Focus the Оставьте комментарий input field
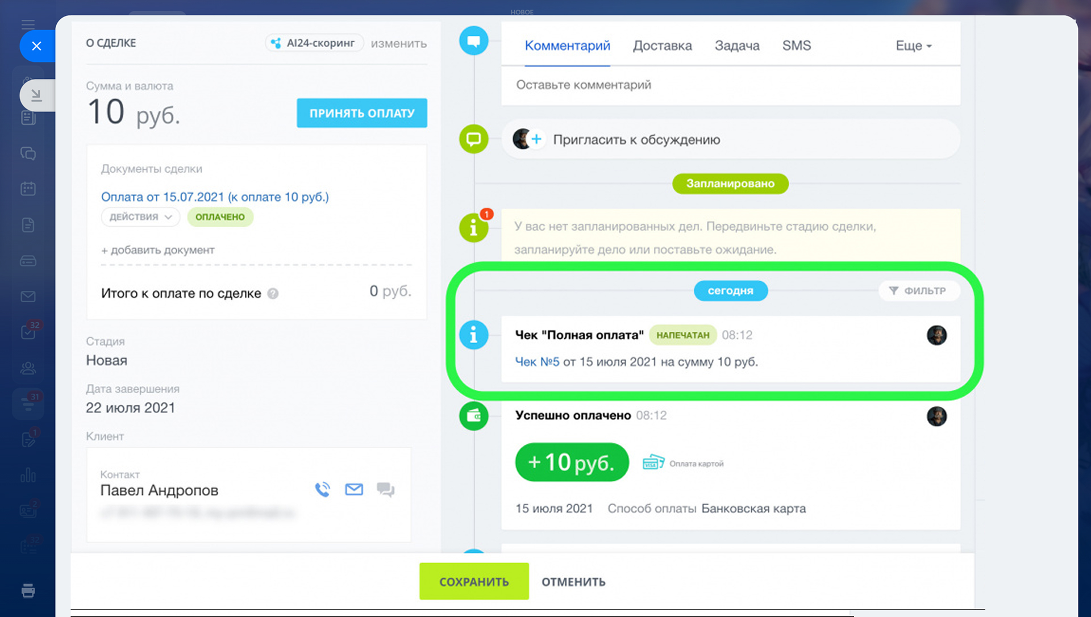The image size is (1091, 617). [x=731, y=85]
